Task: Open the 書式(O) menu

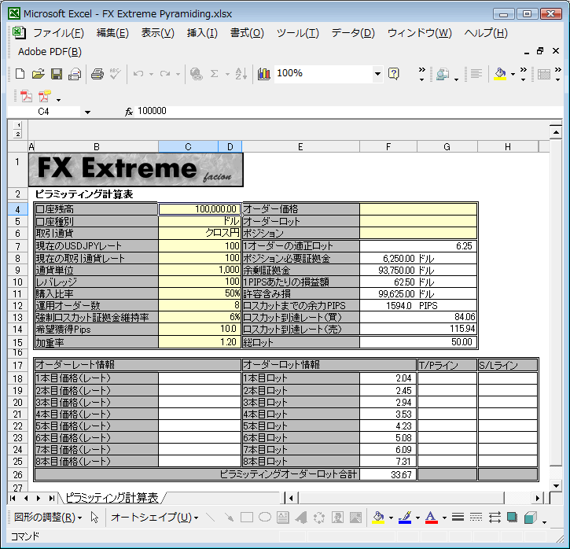Action: pyautogui.click(x=247, y=33)
